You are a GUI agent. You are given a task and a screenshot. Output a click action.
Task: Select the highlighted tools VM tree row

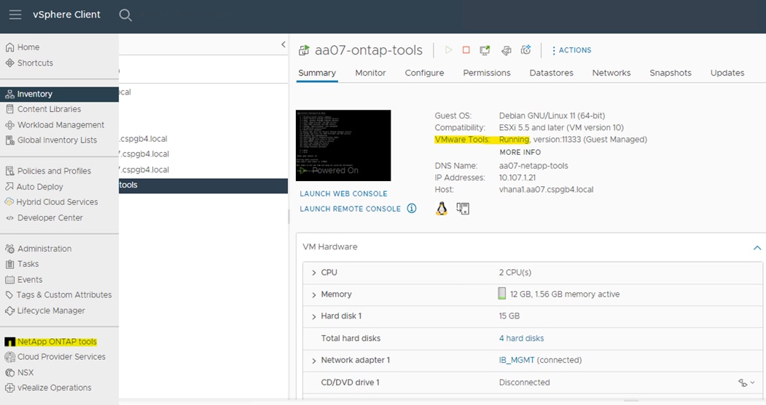[x=203, y=185]
